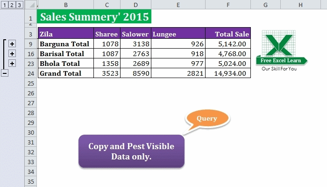Image resolution: width=327 pixels, height=187 pixels.
Task: Select row 24 header
Action: tap(31, 73)
